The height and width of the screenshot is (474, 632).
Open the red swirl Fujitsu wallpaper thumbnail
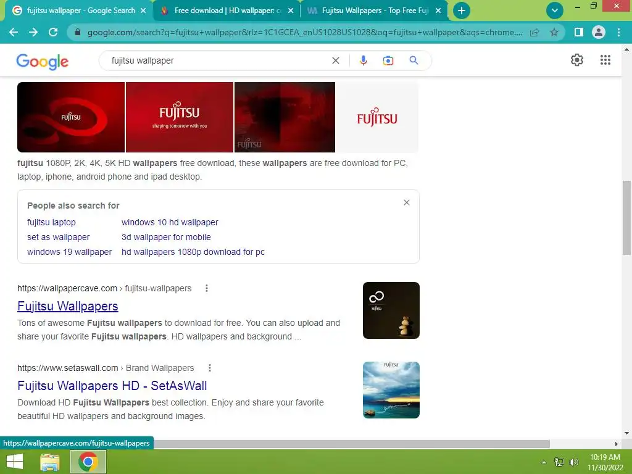(71, 117)
